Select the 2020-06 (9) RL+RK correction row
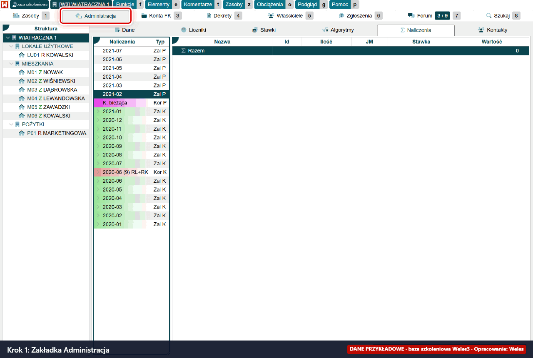The height and width of the screenshot is (358, 533). 131,172
